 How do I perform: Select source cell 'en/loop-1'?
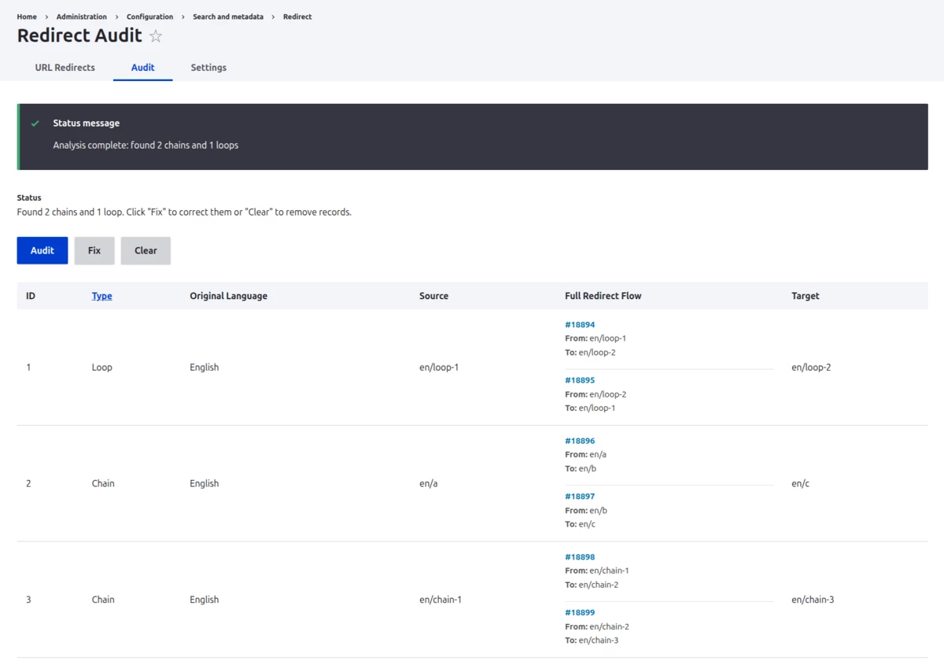pyautogui.click(x=439, y=367)
